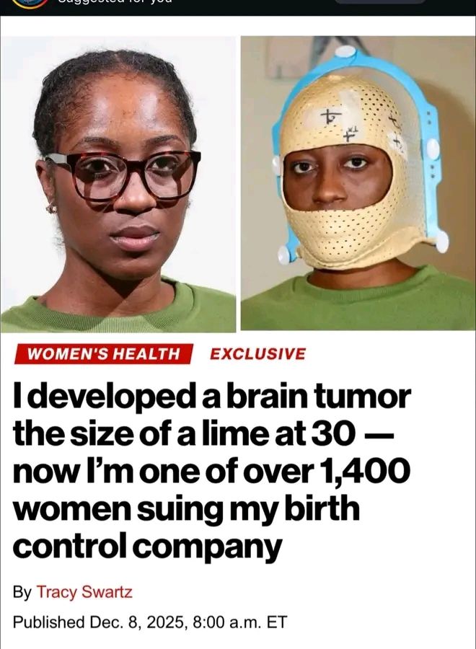
Task: Click the red EXCLUSIVE label
Action: tap(257, 354)
